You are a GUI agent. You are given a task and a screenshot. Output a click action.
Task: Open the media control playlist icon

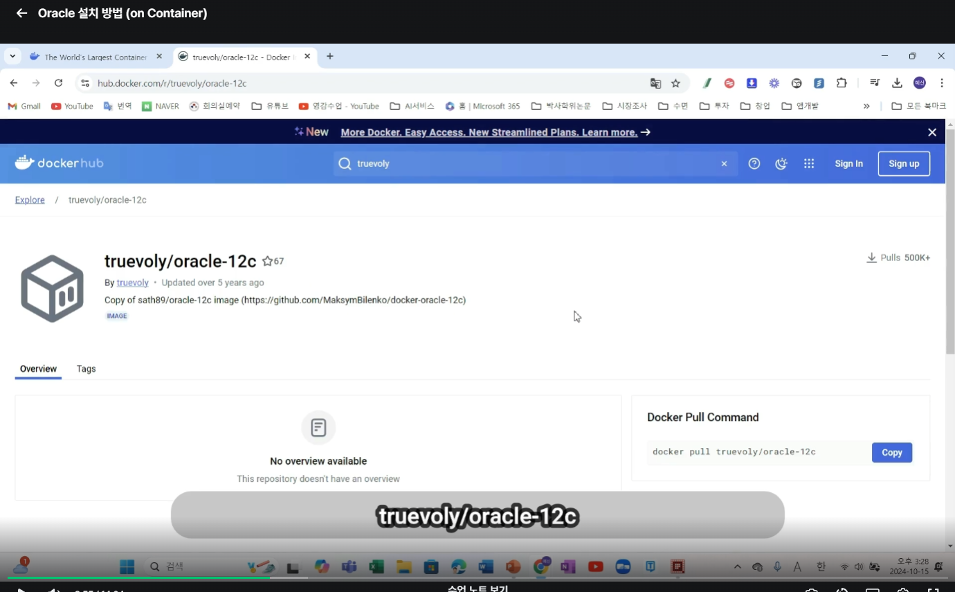pos(875,83)
